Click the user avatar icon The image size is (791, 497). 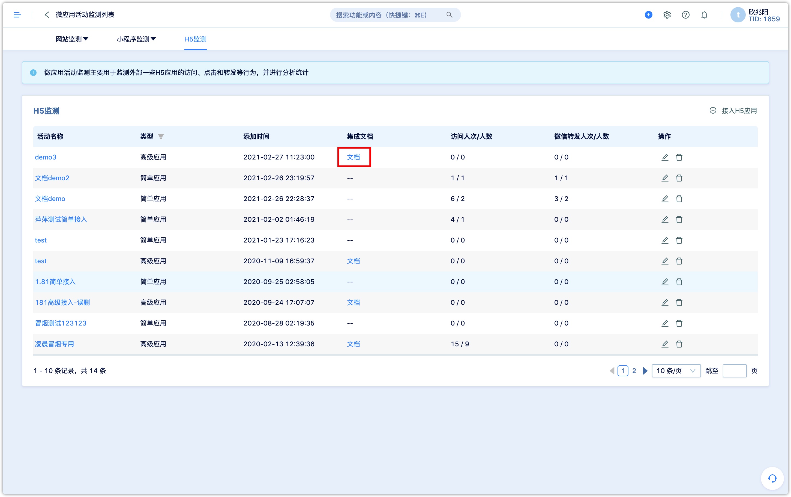pyautogui.click(x=738, y=15)
